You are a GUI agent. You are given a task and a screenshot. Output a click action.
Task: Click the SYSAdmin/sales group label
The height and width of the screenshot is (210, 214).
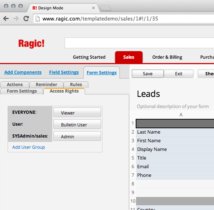[30, 136]
